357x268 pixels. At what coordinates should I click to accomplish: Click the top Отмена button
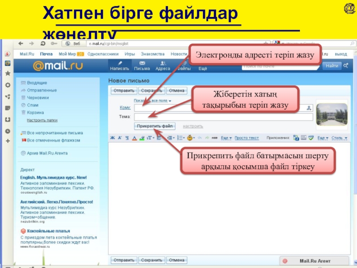click(x=177, y=91)
